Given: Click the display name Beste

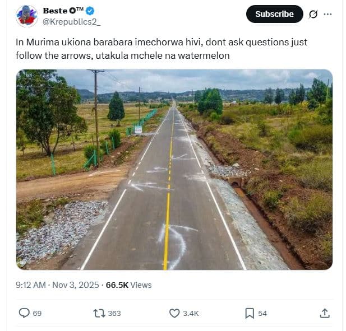Looking at the screenshot, I should 54,11.
